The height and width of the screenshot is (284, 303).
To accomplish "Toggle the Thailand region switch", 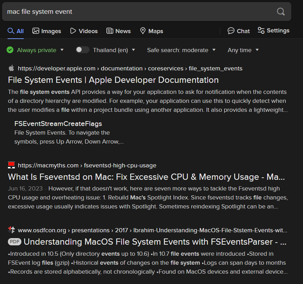I will click(83, 50).
